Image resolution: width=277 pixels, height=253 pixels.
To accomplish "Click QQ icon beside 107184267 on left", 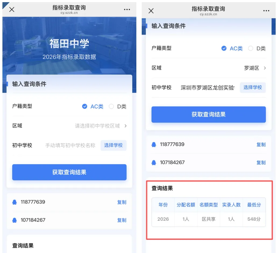I will (15, 220).
